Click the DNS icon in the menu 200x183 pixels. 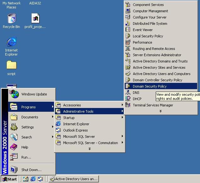(x=128, y=92)
